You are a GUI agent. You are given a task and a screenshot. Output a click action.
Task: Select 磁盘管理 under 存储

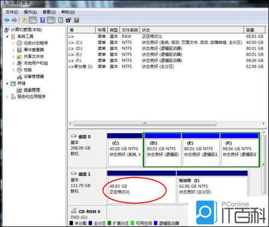tap(32, 90)
